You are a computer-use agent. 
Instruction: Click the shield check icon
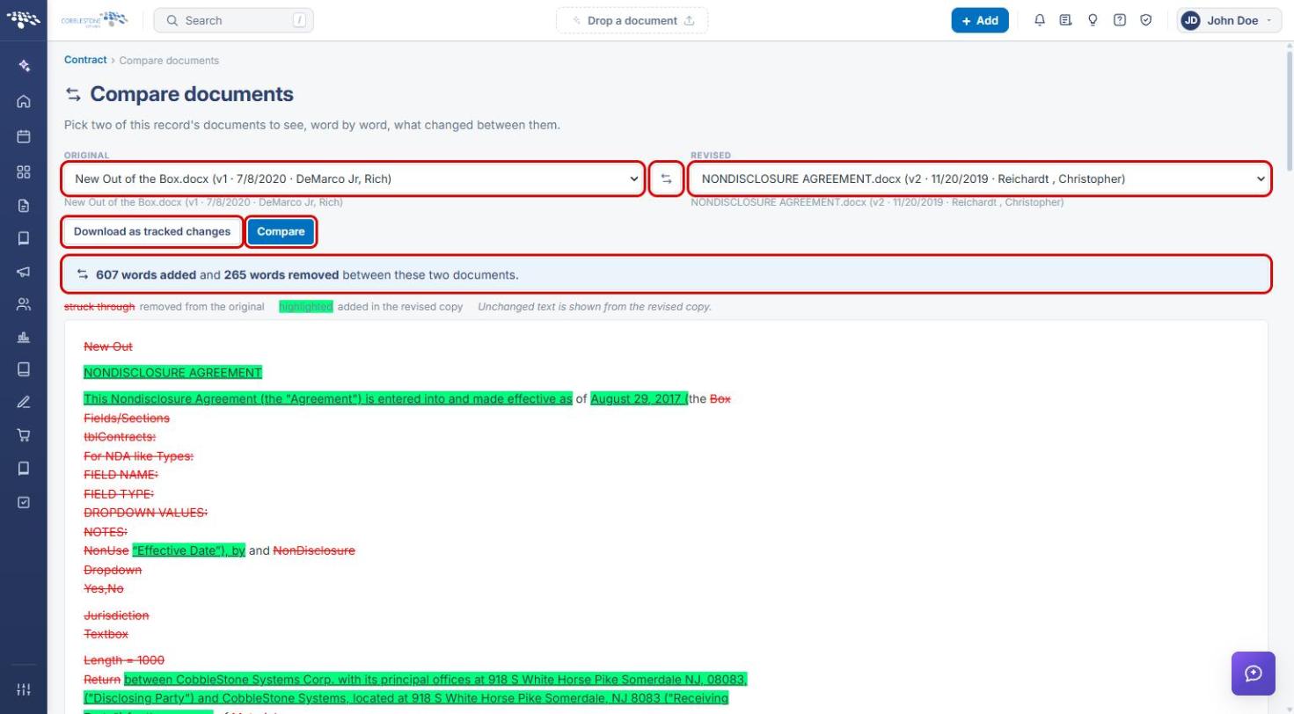coord(1146,20)
